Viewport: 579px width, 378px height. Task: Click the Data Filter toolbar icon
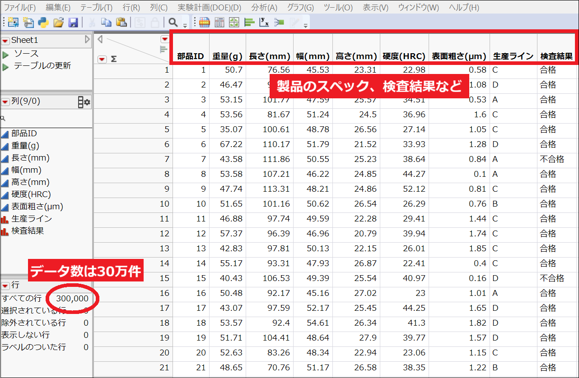(140, 22)
